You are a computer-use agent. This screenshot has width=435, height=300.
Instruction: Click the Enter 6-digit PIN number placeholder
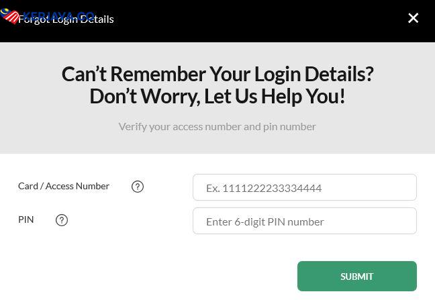coord(265,221)
